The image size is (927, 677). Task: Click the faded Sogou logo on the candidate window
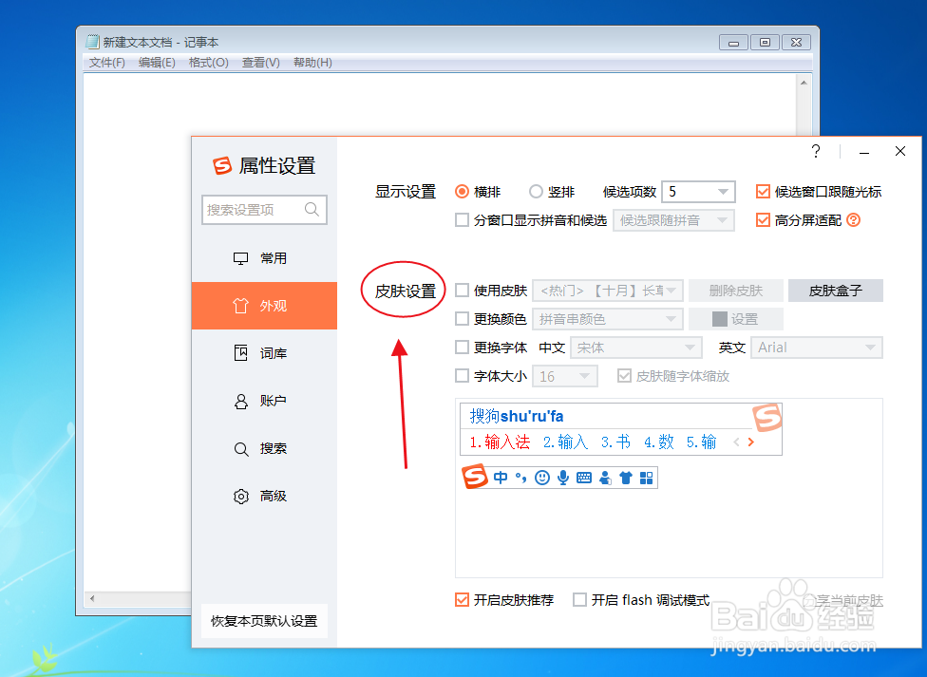(767, 418)
